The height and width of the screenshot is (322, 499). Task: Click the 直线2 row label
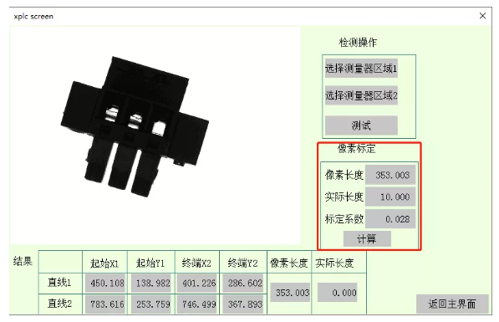click(59, 304)
